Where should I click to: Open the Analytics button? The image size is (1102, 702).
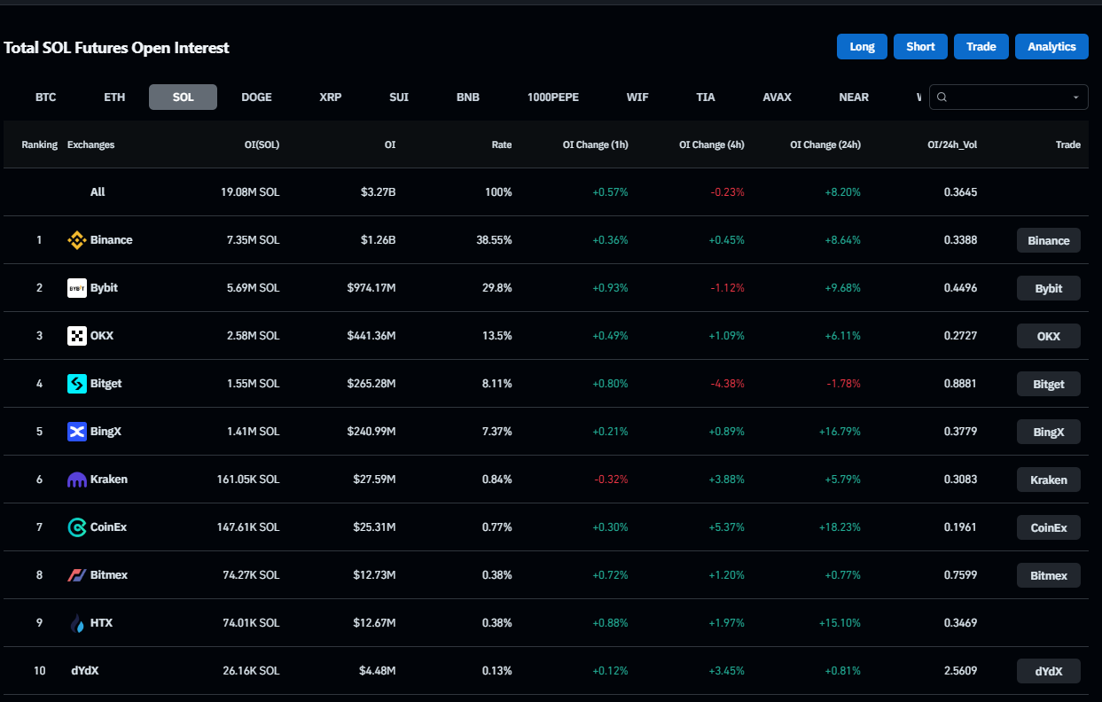[x=1051, y=47]
